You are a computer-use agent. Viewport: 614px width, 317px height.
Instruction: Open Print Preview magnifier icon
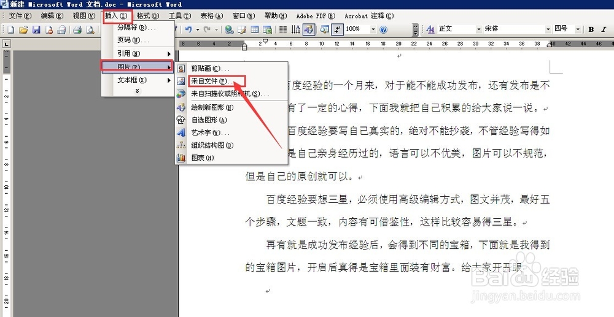[x=90, y=29]
